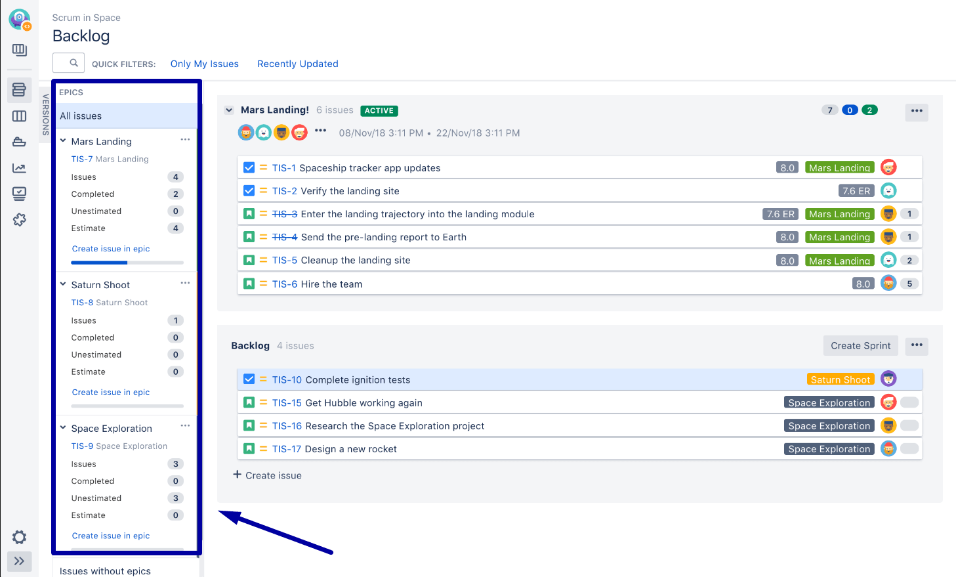This screenshot has height=577, width=956.
Task: Collapse the left sidebar with the double arrow
Action: (19, 561)
